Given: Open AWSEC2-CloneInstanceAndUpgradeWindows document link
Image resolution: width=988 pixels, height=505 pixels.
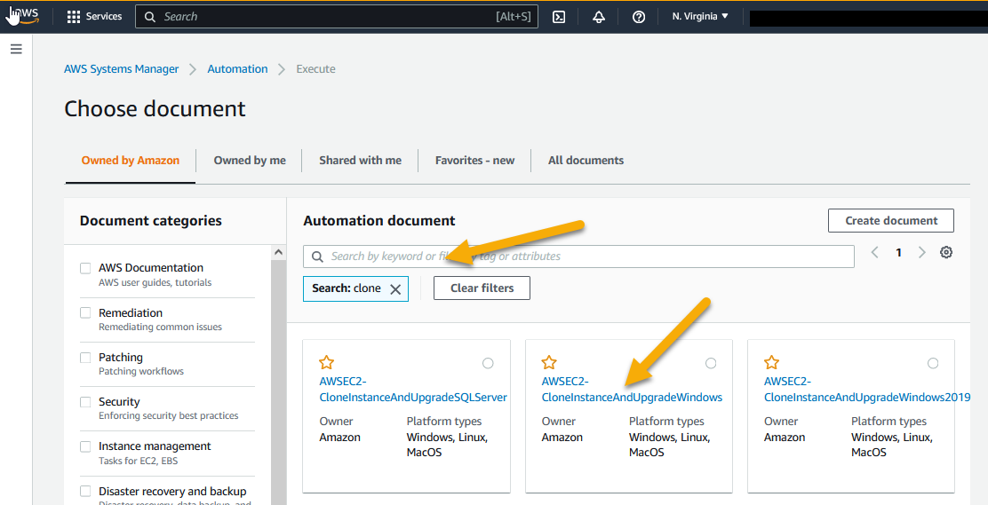Looking at the screenshot, I should (x=632, y=389).
